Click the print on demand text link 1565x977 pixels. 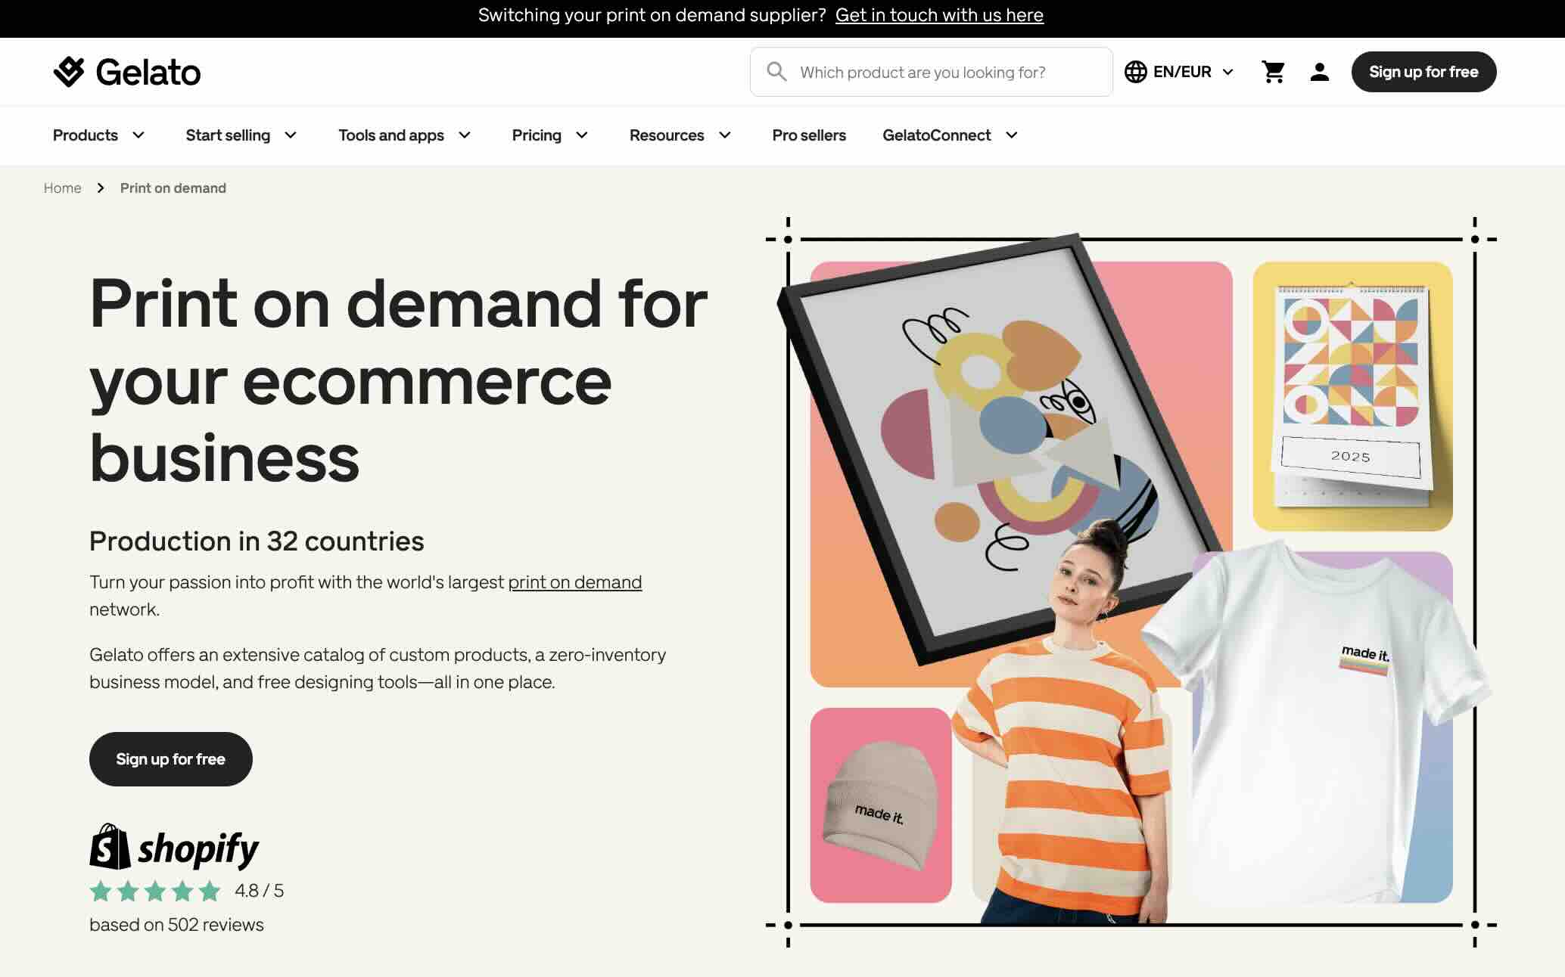[x=574, y=582]
